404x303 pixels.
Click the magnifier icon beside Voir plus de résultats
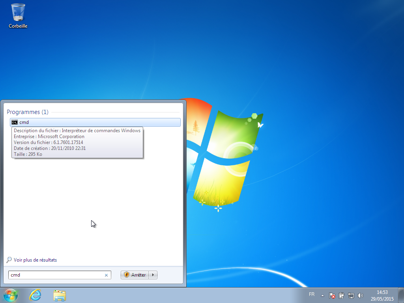(9, 260)
